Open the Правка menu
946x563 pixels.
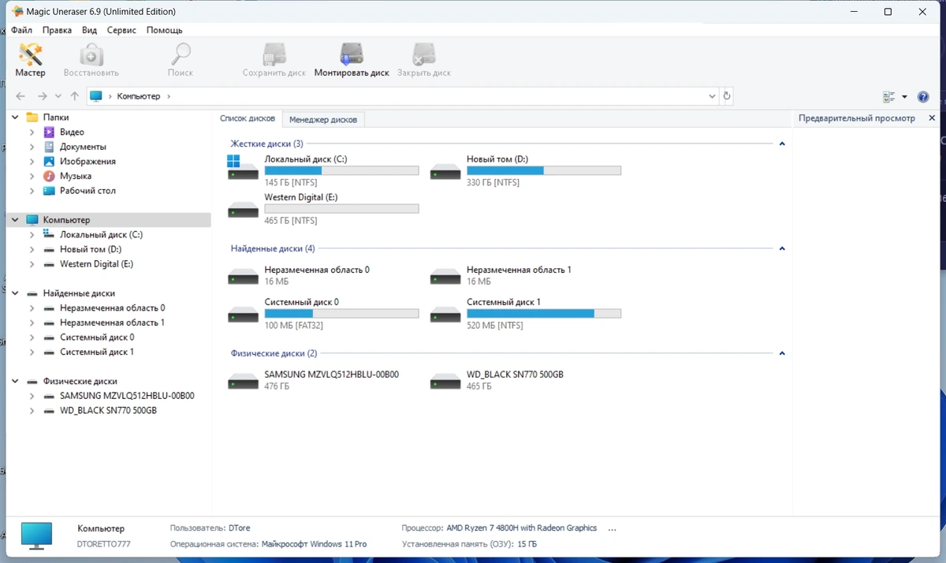pos(57,30)
